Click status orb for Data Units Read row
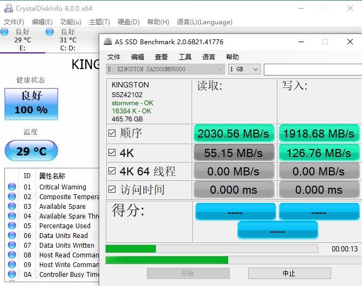362x286 pixels. [x=12, y=235]
